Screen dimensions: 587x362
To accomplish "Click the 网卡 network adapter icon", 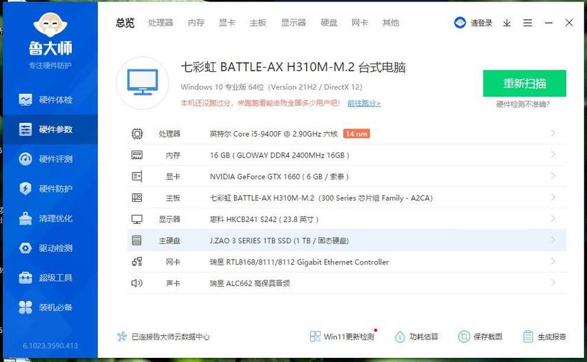I will (137, 262).
